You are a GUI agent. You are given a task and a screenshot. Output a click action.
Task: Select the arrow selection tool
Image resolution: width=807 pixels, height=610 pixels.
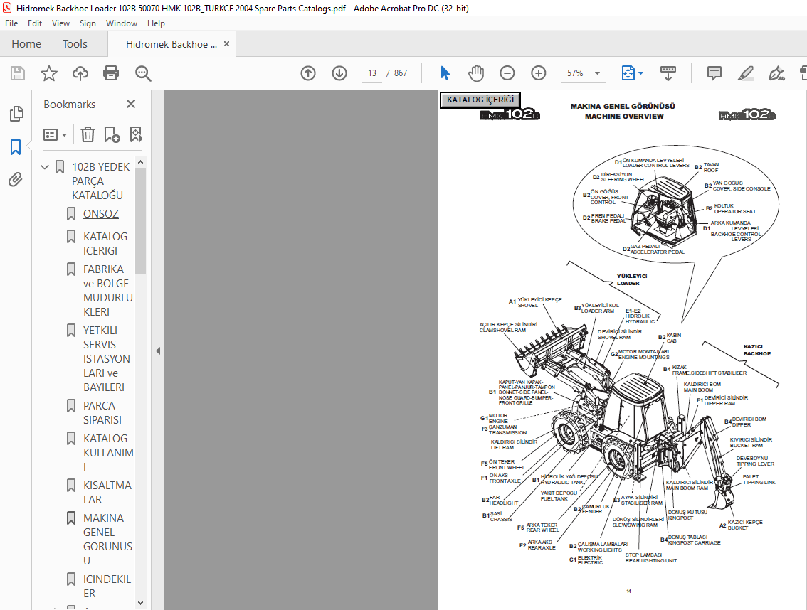(x=445, y=73)
